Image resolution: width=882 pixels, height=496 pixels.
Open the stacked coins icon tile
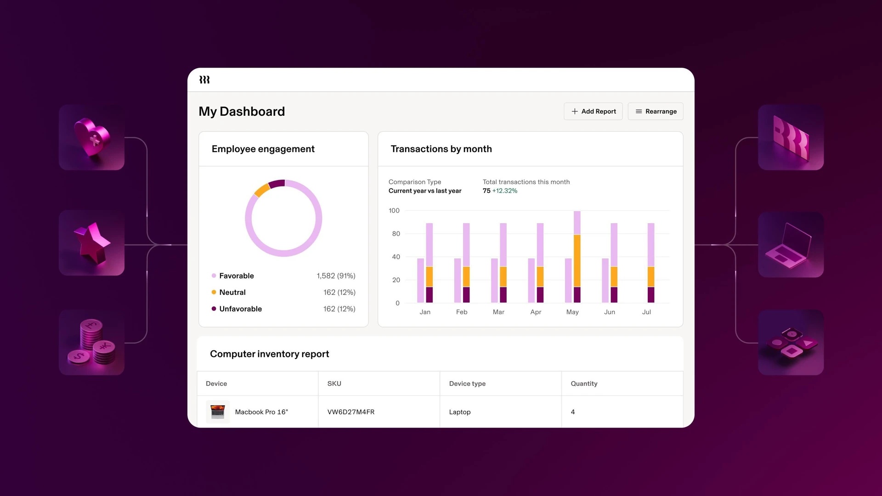click(x=92, y=343)
